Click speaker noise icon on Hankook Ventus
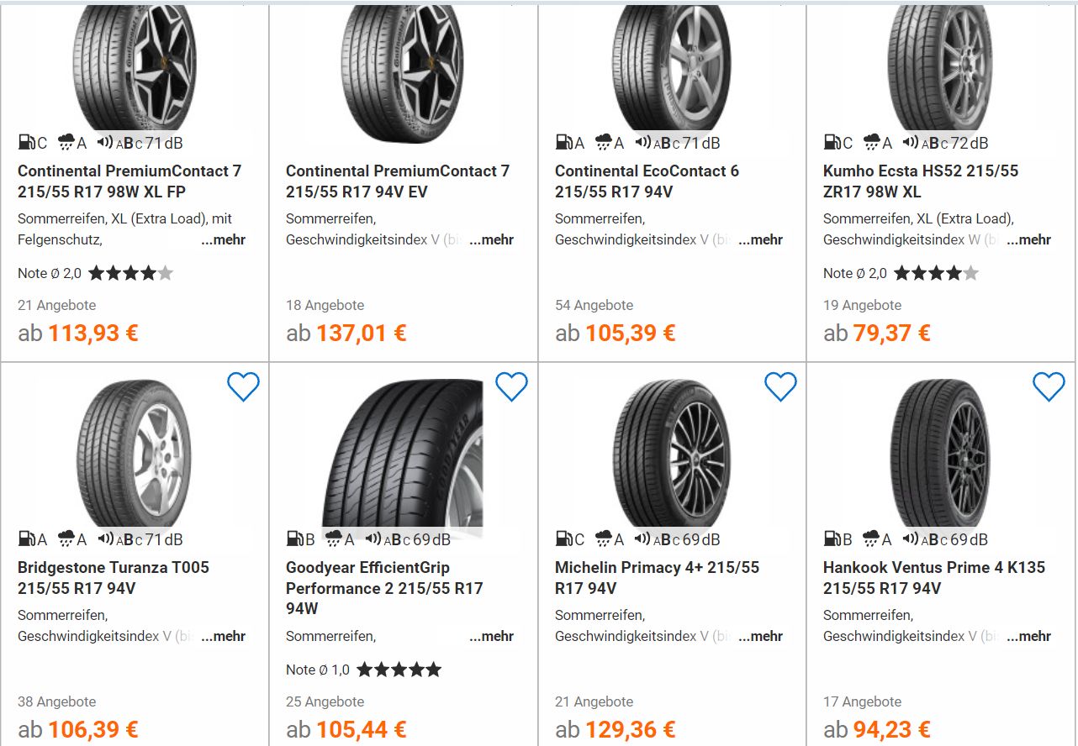Image resolution: width=1078 pixels, height=746 pixels. (x=911, y=539)
